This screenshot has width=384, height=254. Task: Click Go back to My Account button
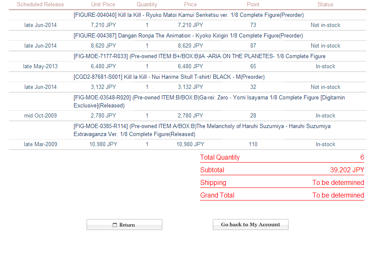[251, 225]
